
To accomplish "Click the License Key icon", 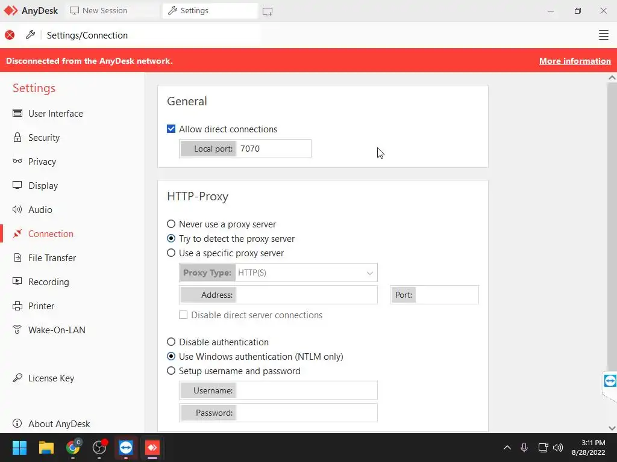I will click(x=17, y=378).
